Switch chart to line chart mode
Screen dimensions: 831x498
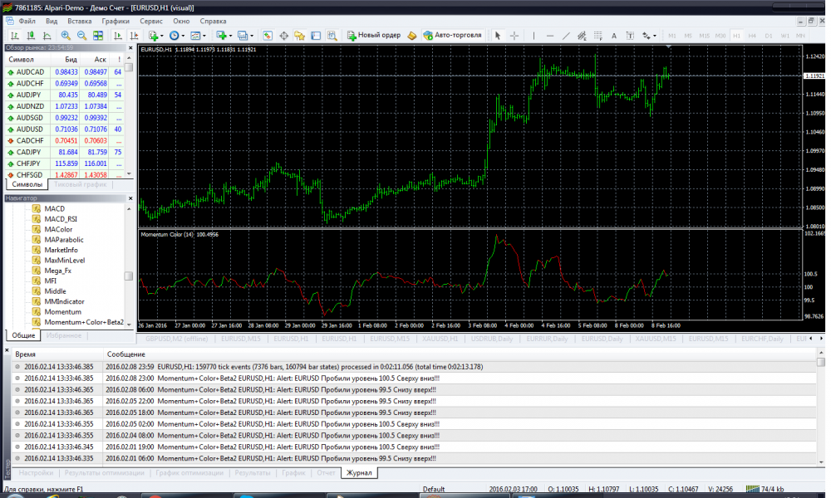pos(47,36)
